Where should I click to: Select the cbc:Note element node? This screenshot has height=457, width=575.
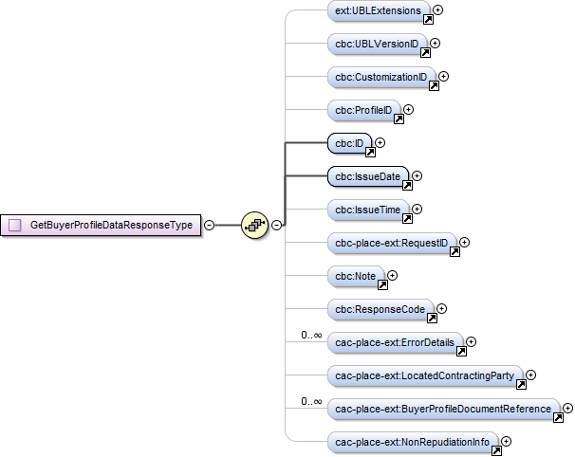355,275
